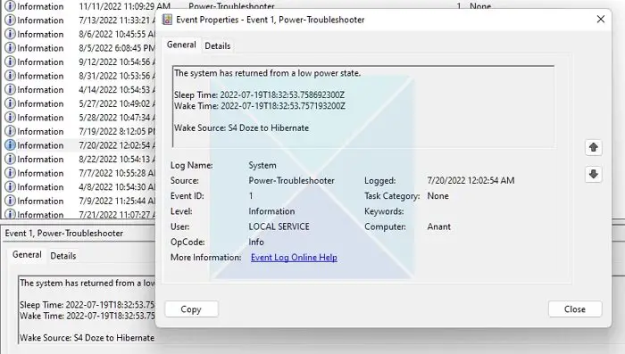
Task: Click the information icon of the 4/14/2022 row
Action: pos(10,89)
